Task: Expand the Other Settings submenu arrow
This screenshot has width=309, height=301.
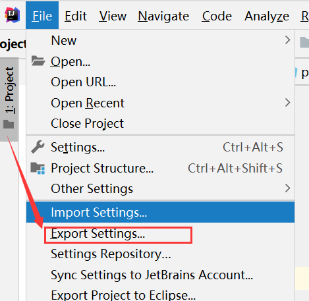Action: pos(287,188)
